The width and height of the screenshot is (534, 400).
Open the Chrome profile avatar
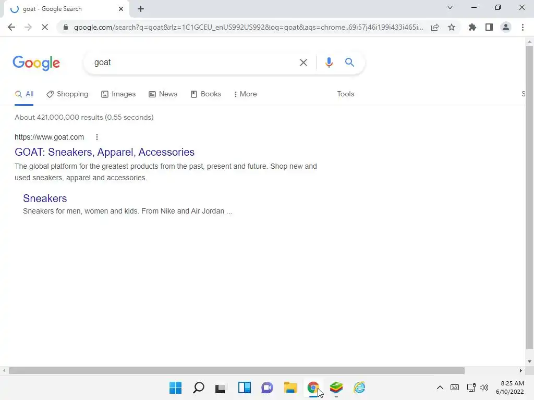click(506, 27)
